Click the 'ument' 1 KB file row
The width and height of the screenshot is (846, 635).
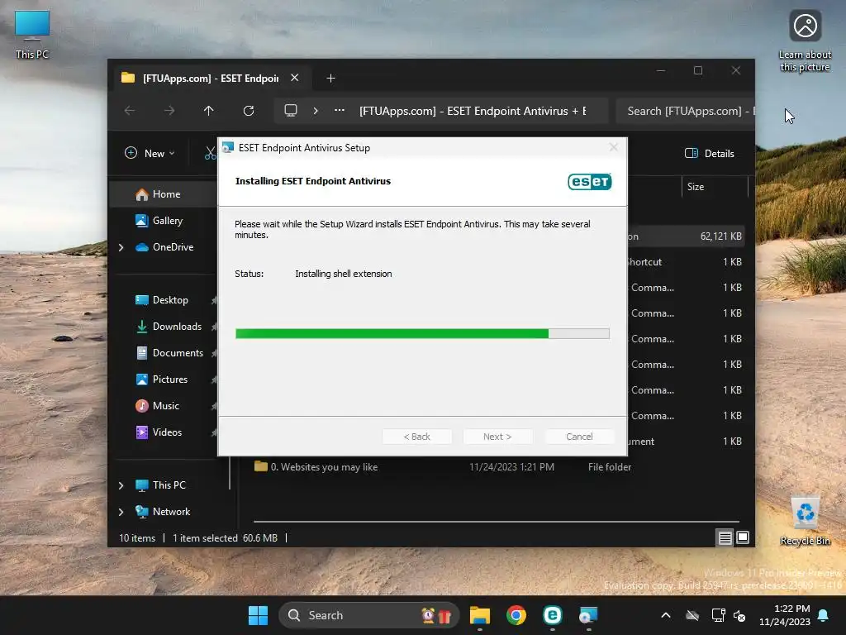tap(685, 442)
